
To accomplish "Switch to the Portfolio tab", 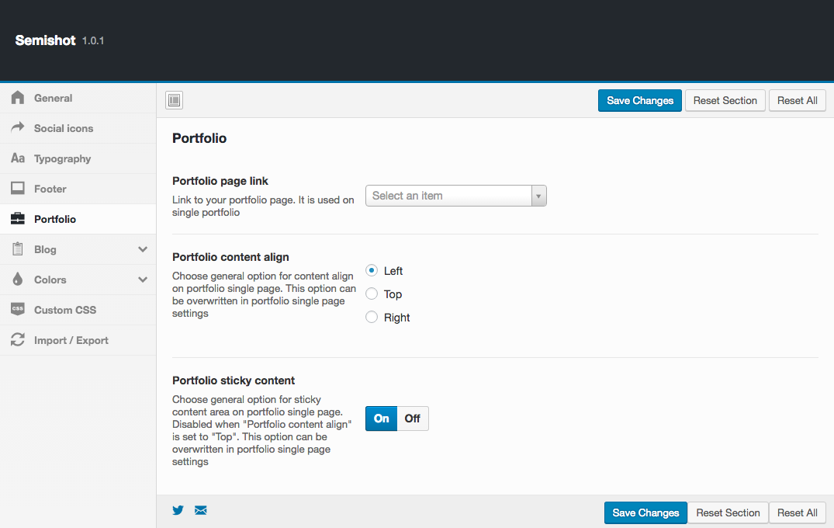I will [55, 219].
